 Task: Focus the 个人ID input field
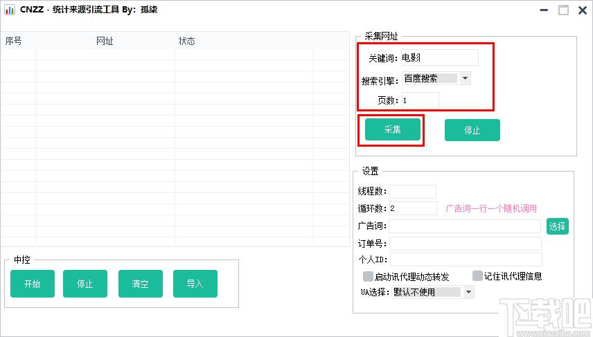tap(466, 259)
